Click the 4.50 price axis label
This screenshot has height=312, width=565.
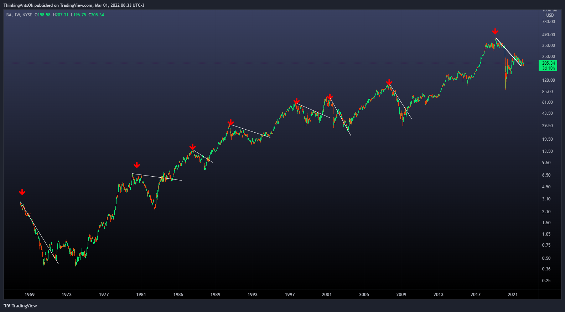(x=546, y=187)
